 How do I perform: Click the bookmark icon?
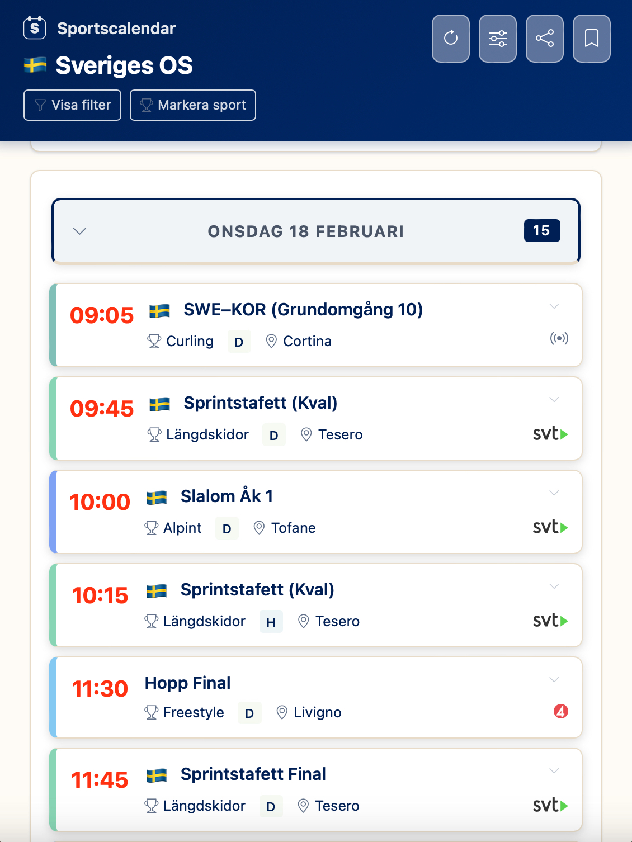[x=592, y=39]
